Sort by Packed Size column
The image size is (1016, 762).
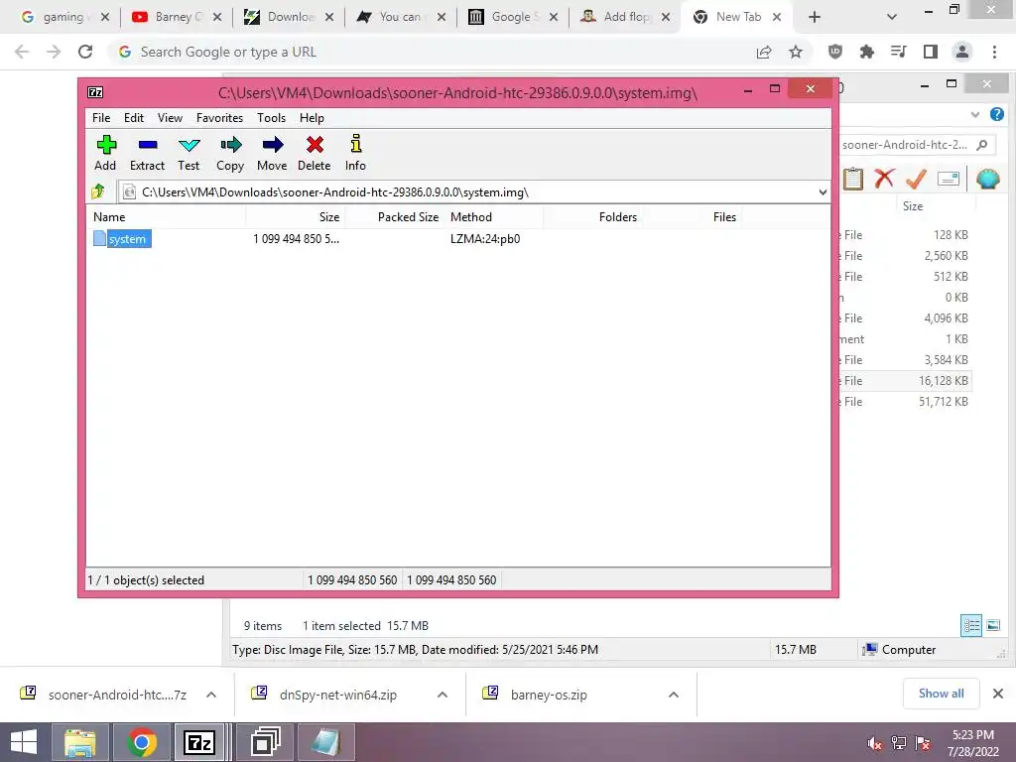pos(395,217)
